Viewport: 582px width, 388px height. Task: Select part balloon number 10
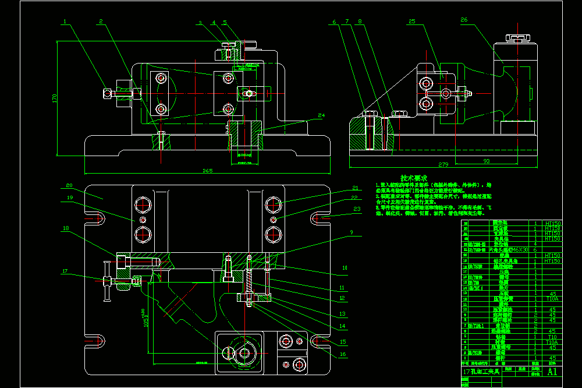click(345, 267)
